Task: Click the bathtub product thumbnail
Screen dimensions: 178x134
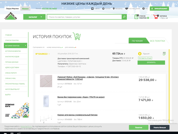Action: click(x=46, y=101)
